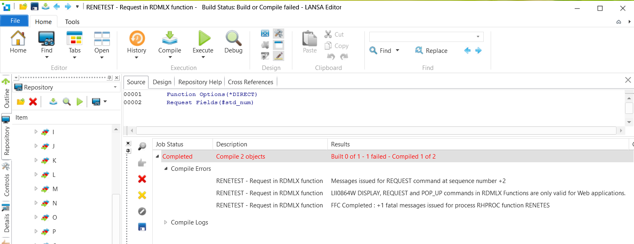This screenshot has width=634, height=244.
Task: Click the pencil Design icon
Action: 279,56
